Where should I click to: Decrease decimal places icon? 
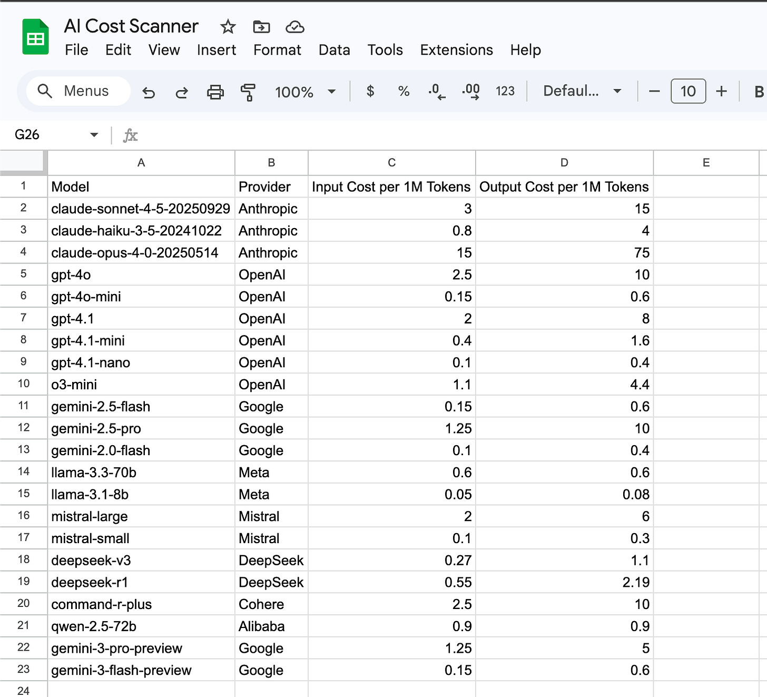[437, 91]
